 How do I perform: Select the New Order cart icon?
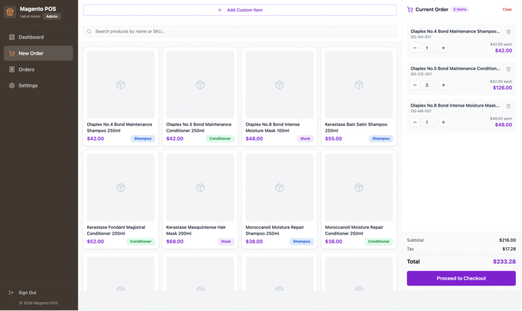(x=11, y=53)
